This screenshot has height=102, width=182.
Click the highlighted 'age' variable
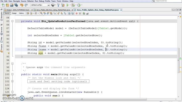click(41, 53)
